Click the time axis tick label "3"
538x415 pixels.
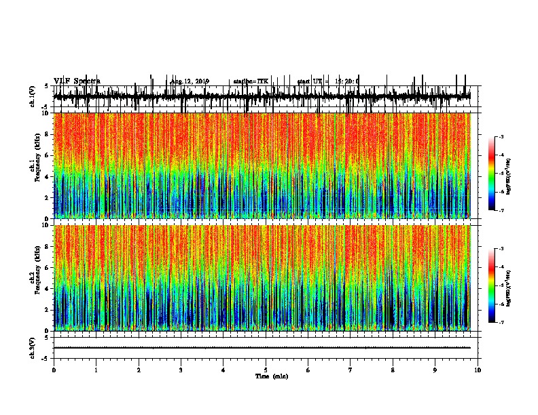coord(181,370)
